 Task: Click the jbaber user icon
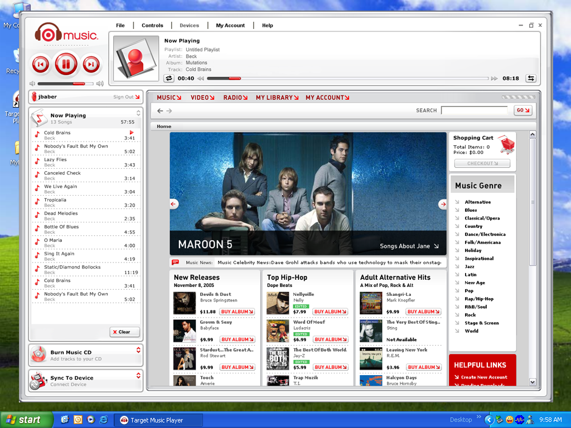[x=34, y=96]
